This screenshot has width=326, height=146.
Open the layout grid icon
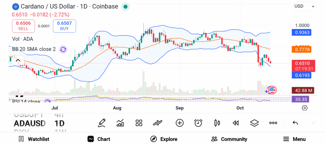click(x=139, y=123)
